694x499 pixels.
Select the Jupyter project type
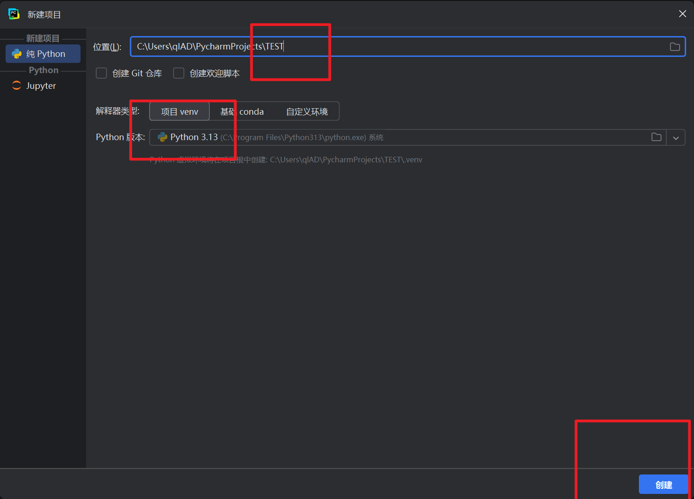coord(41,86)
